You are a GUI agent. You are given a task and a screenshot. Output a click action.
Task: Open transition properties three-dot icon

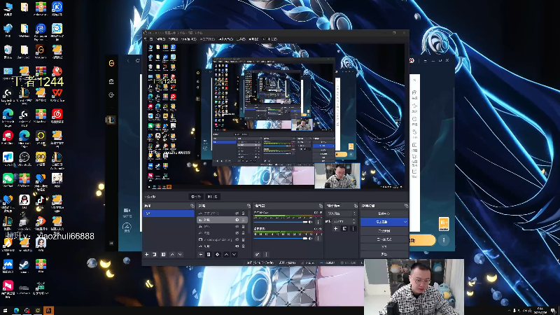(x=353, y=228)
